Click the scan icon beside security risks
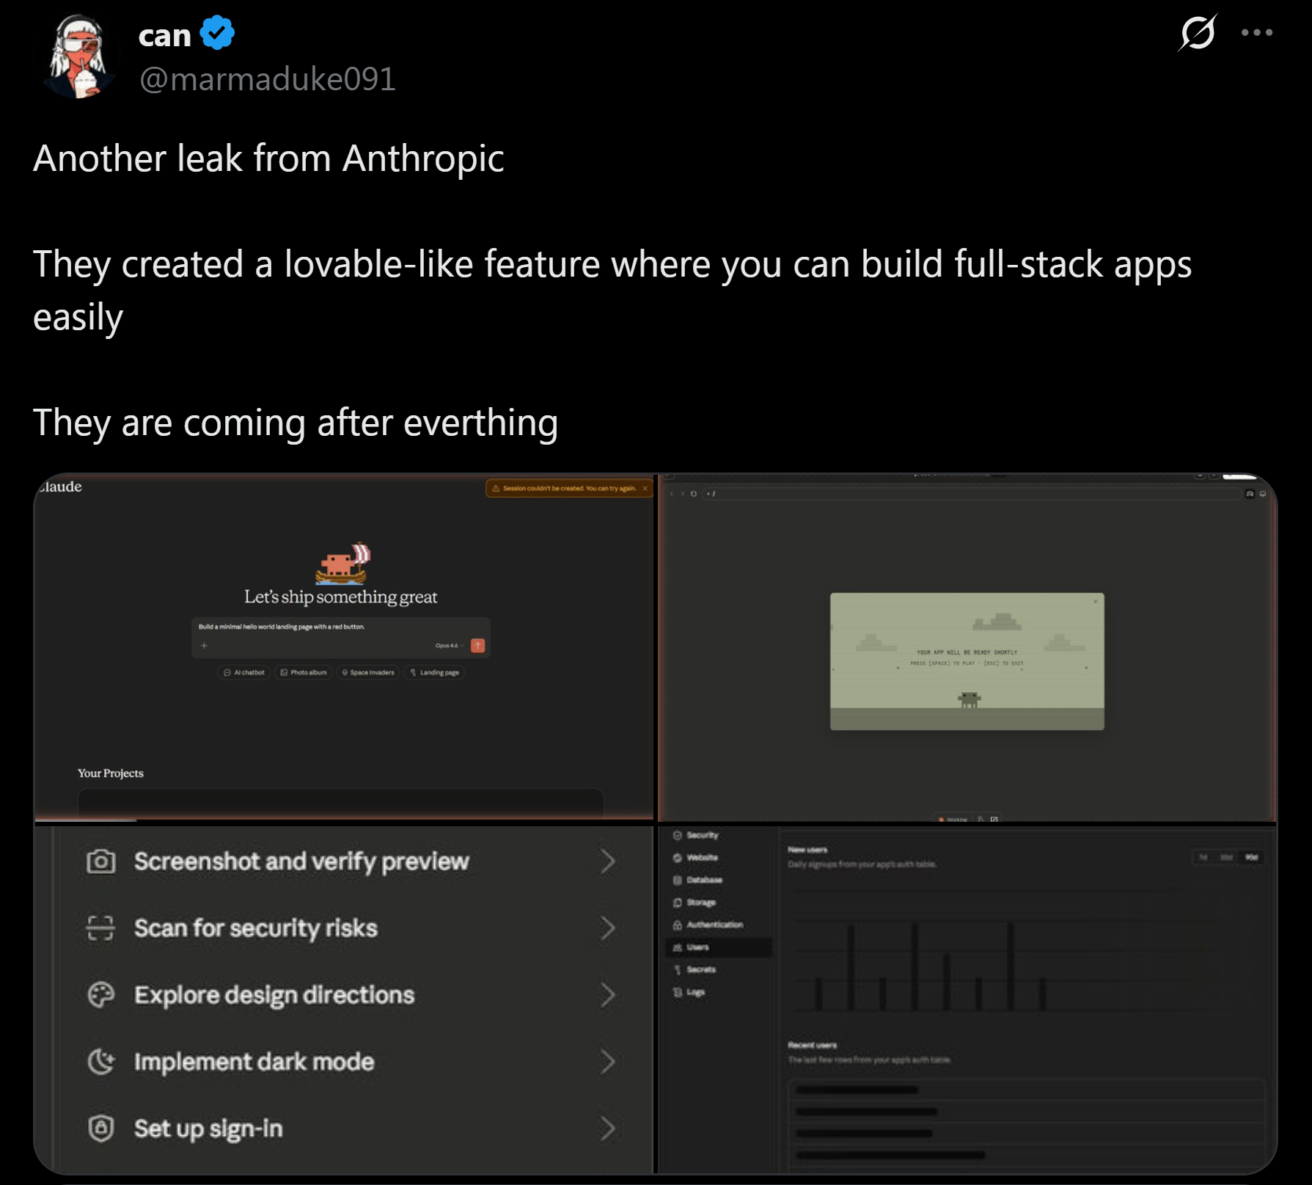Screen dimensions: 1312x1185 click(x=100, y=928)
